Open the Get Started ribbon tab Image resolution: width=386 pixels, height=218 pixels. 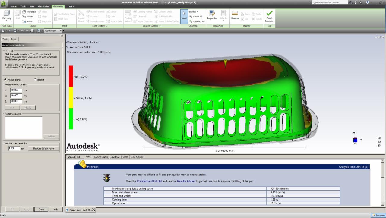point(44,6)
